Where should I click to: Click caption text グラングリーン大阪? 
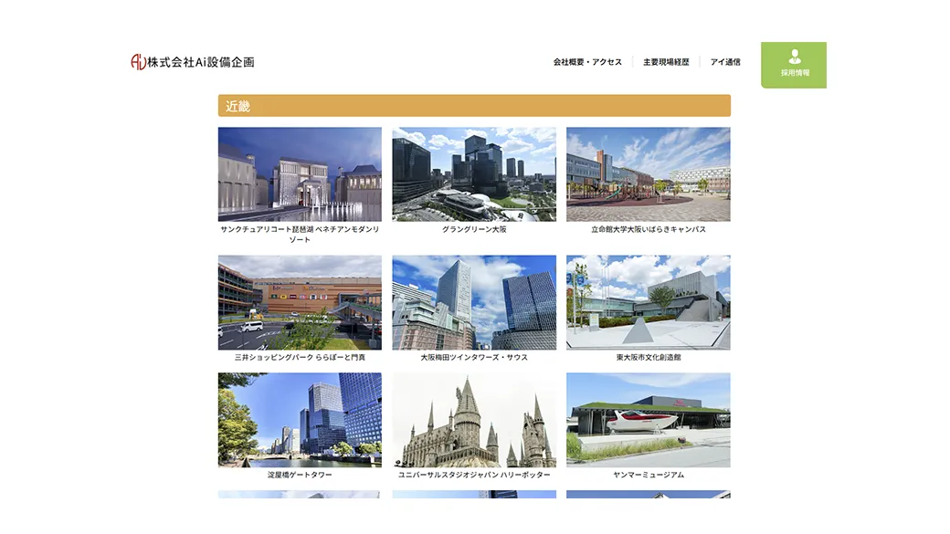(474, 229)
